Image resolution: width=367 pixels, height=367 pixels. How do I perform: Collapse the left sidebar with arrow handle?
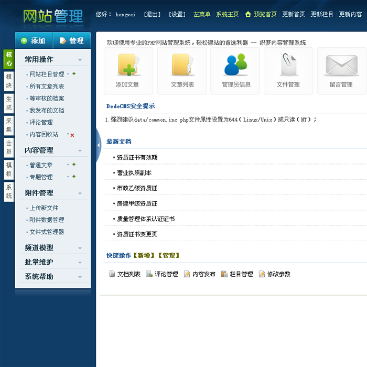tap(99, 145)
